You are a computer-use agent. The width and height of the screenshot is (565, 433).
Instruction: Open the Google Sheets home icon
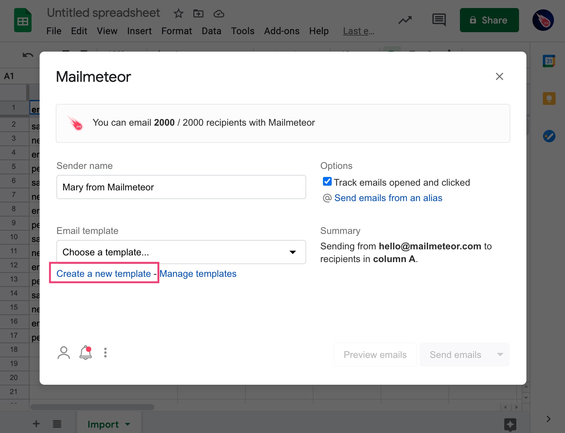(x=23, y=21)
